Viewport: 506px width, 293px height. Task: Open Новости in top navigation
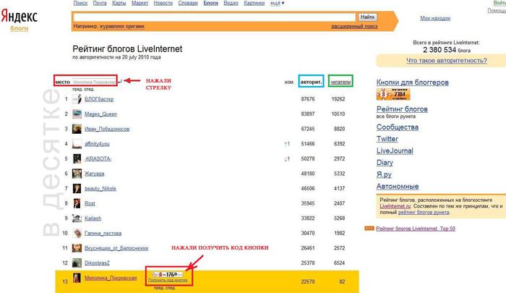(x=163, y=3)
